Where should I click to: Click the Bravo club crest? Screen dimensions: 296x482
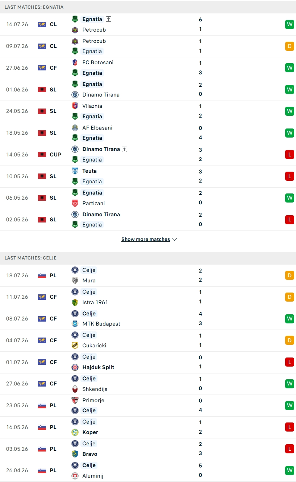click(75, 454)
